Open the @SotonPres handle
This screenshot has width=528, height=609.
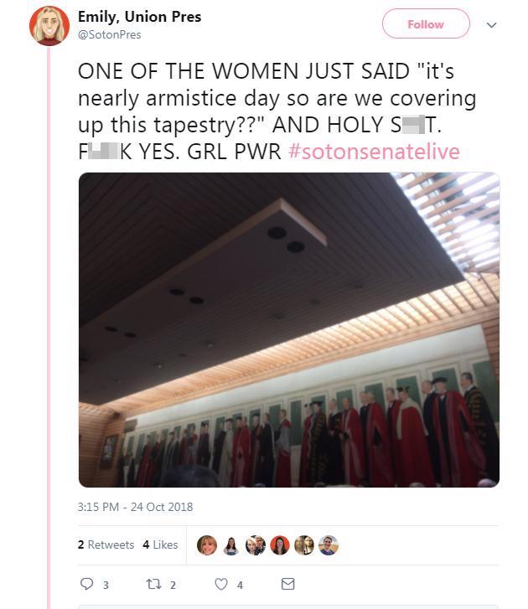point(109,34)
